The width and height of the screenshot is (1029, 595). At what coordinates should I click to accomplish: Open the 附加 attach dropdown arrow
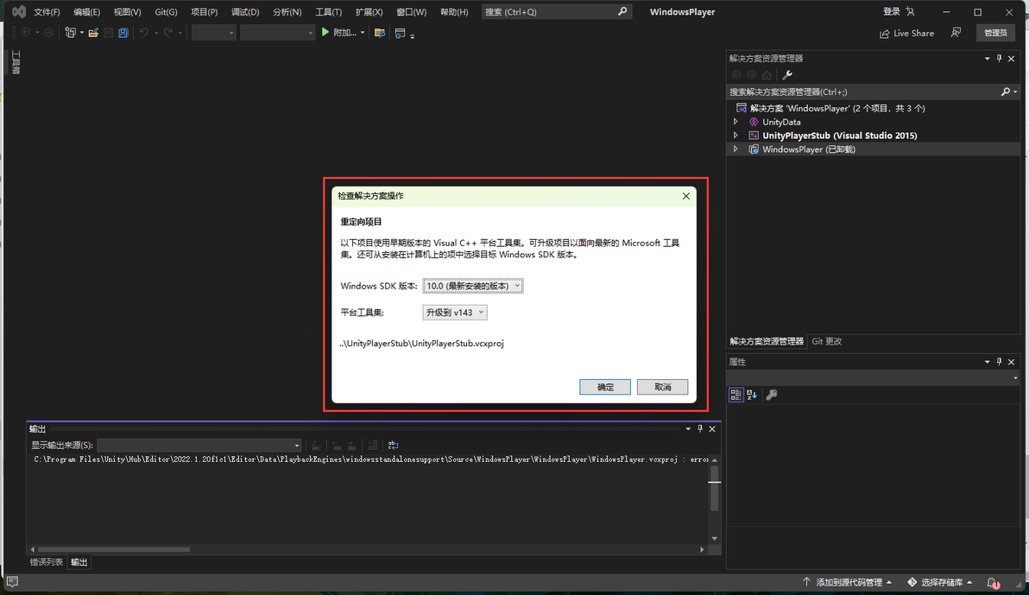[363, 33]
